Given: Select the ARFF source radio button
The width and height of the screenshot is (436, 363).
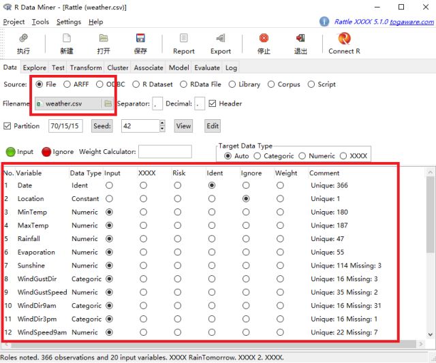Looking at the screenshot, I should coord(67,84).
